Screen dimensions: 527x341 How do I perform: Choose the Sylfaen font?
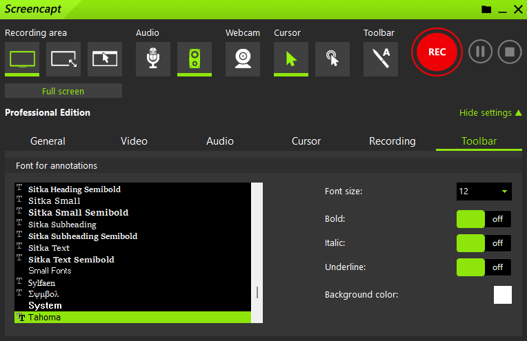point(132,282)
